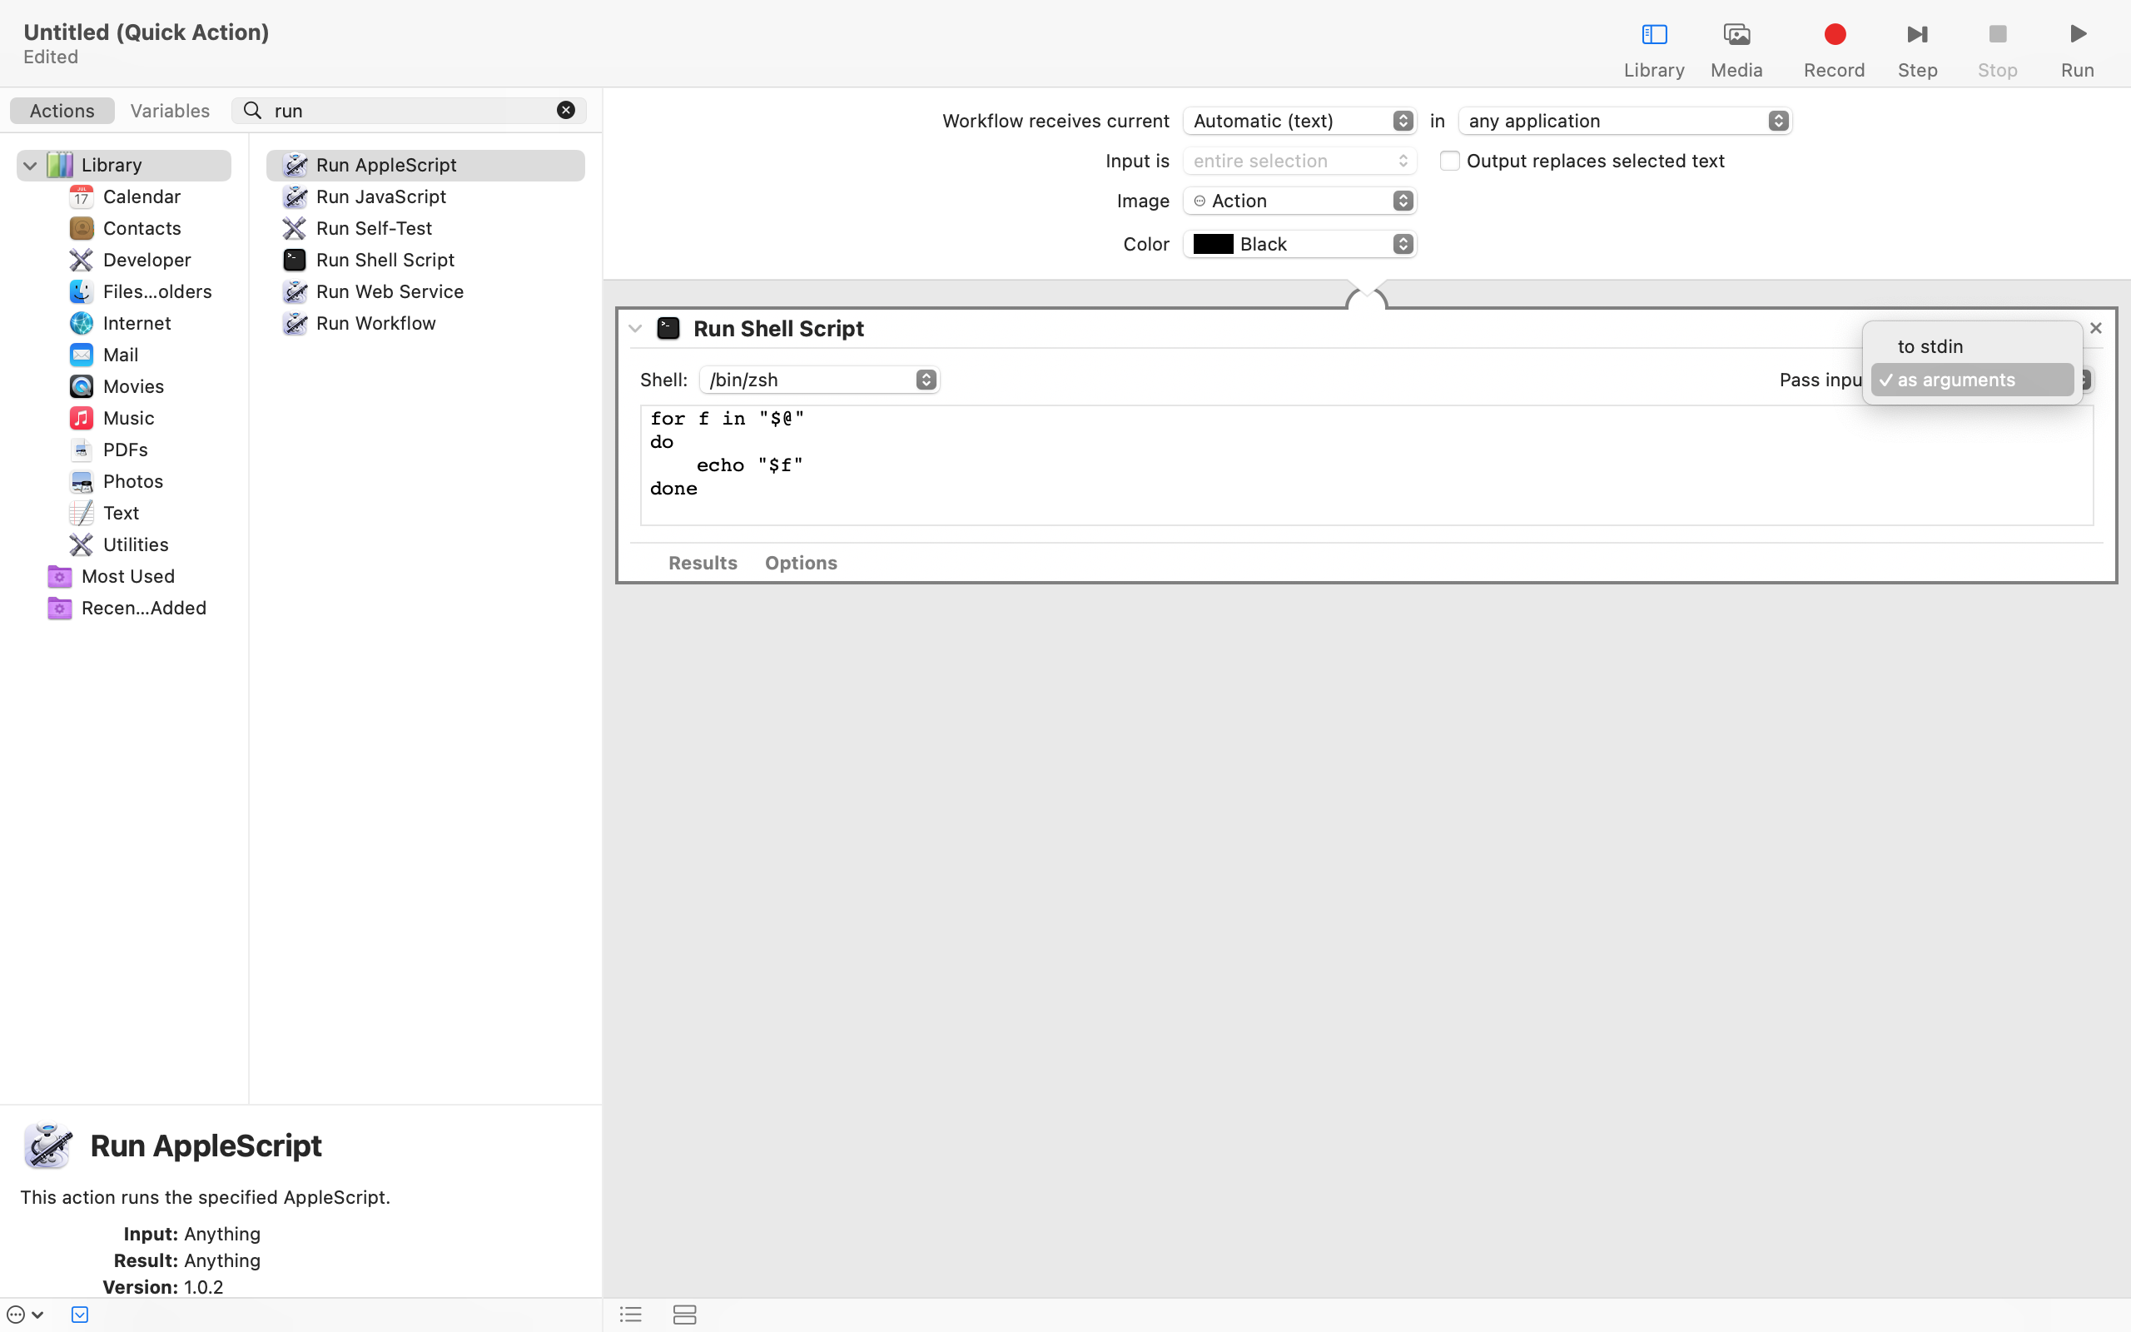The height and width of the screenshot is (1332, 2131).
Task: Collapse the Run Shell Script action
Action: click(x=635, y=328)
